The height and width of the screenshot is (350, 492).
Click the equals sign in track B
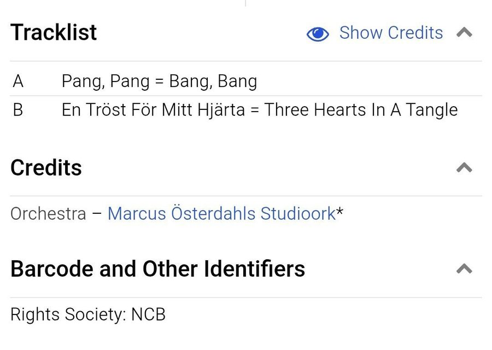(x=255, y=110)
